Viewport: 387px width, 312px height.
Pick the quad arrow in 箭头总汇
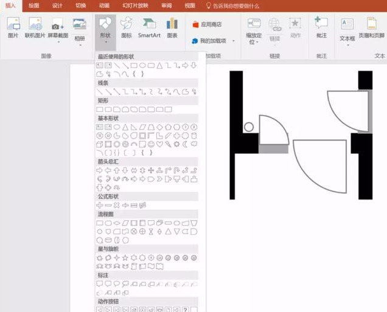[x=151, y=170]
